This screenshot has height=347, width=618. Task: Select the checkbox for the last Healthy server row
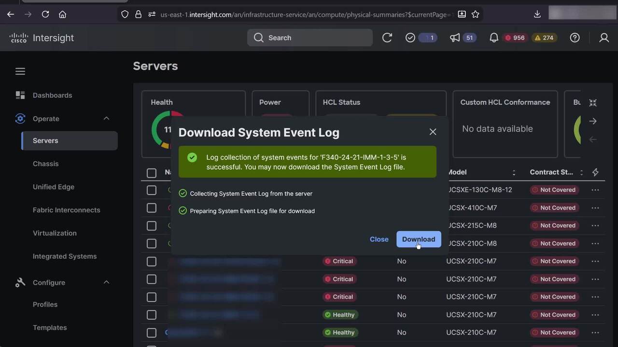[152, 333]
